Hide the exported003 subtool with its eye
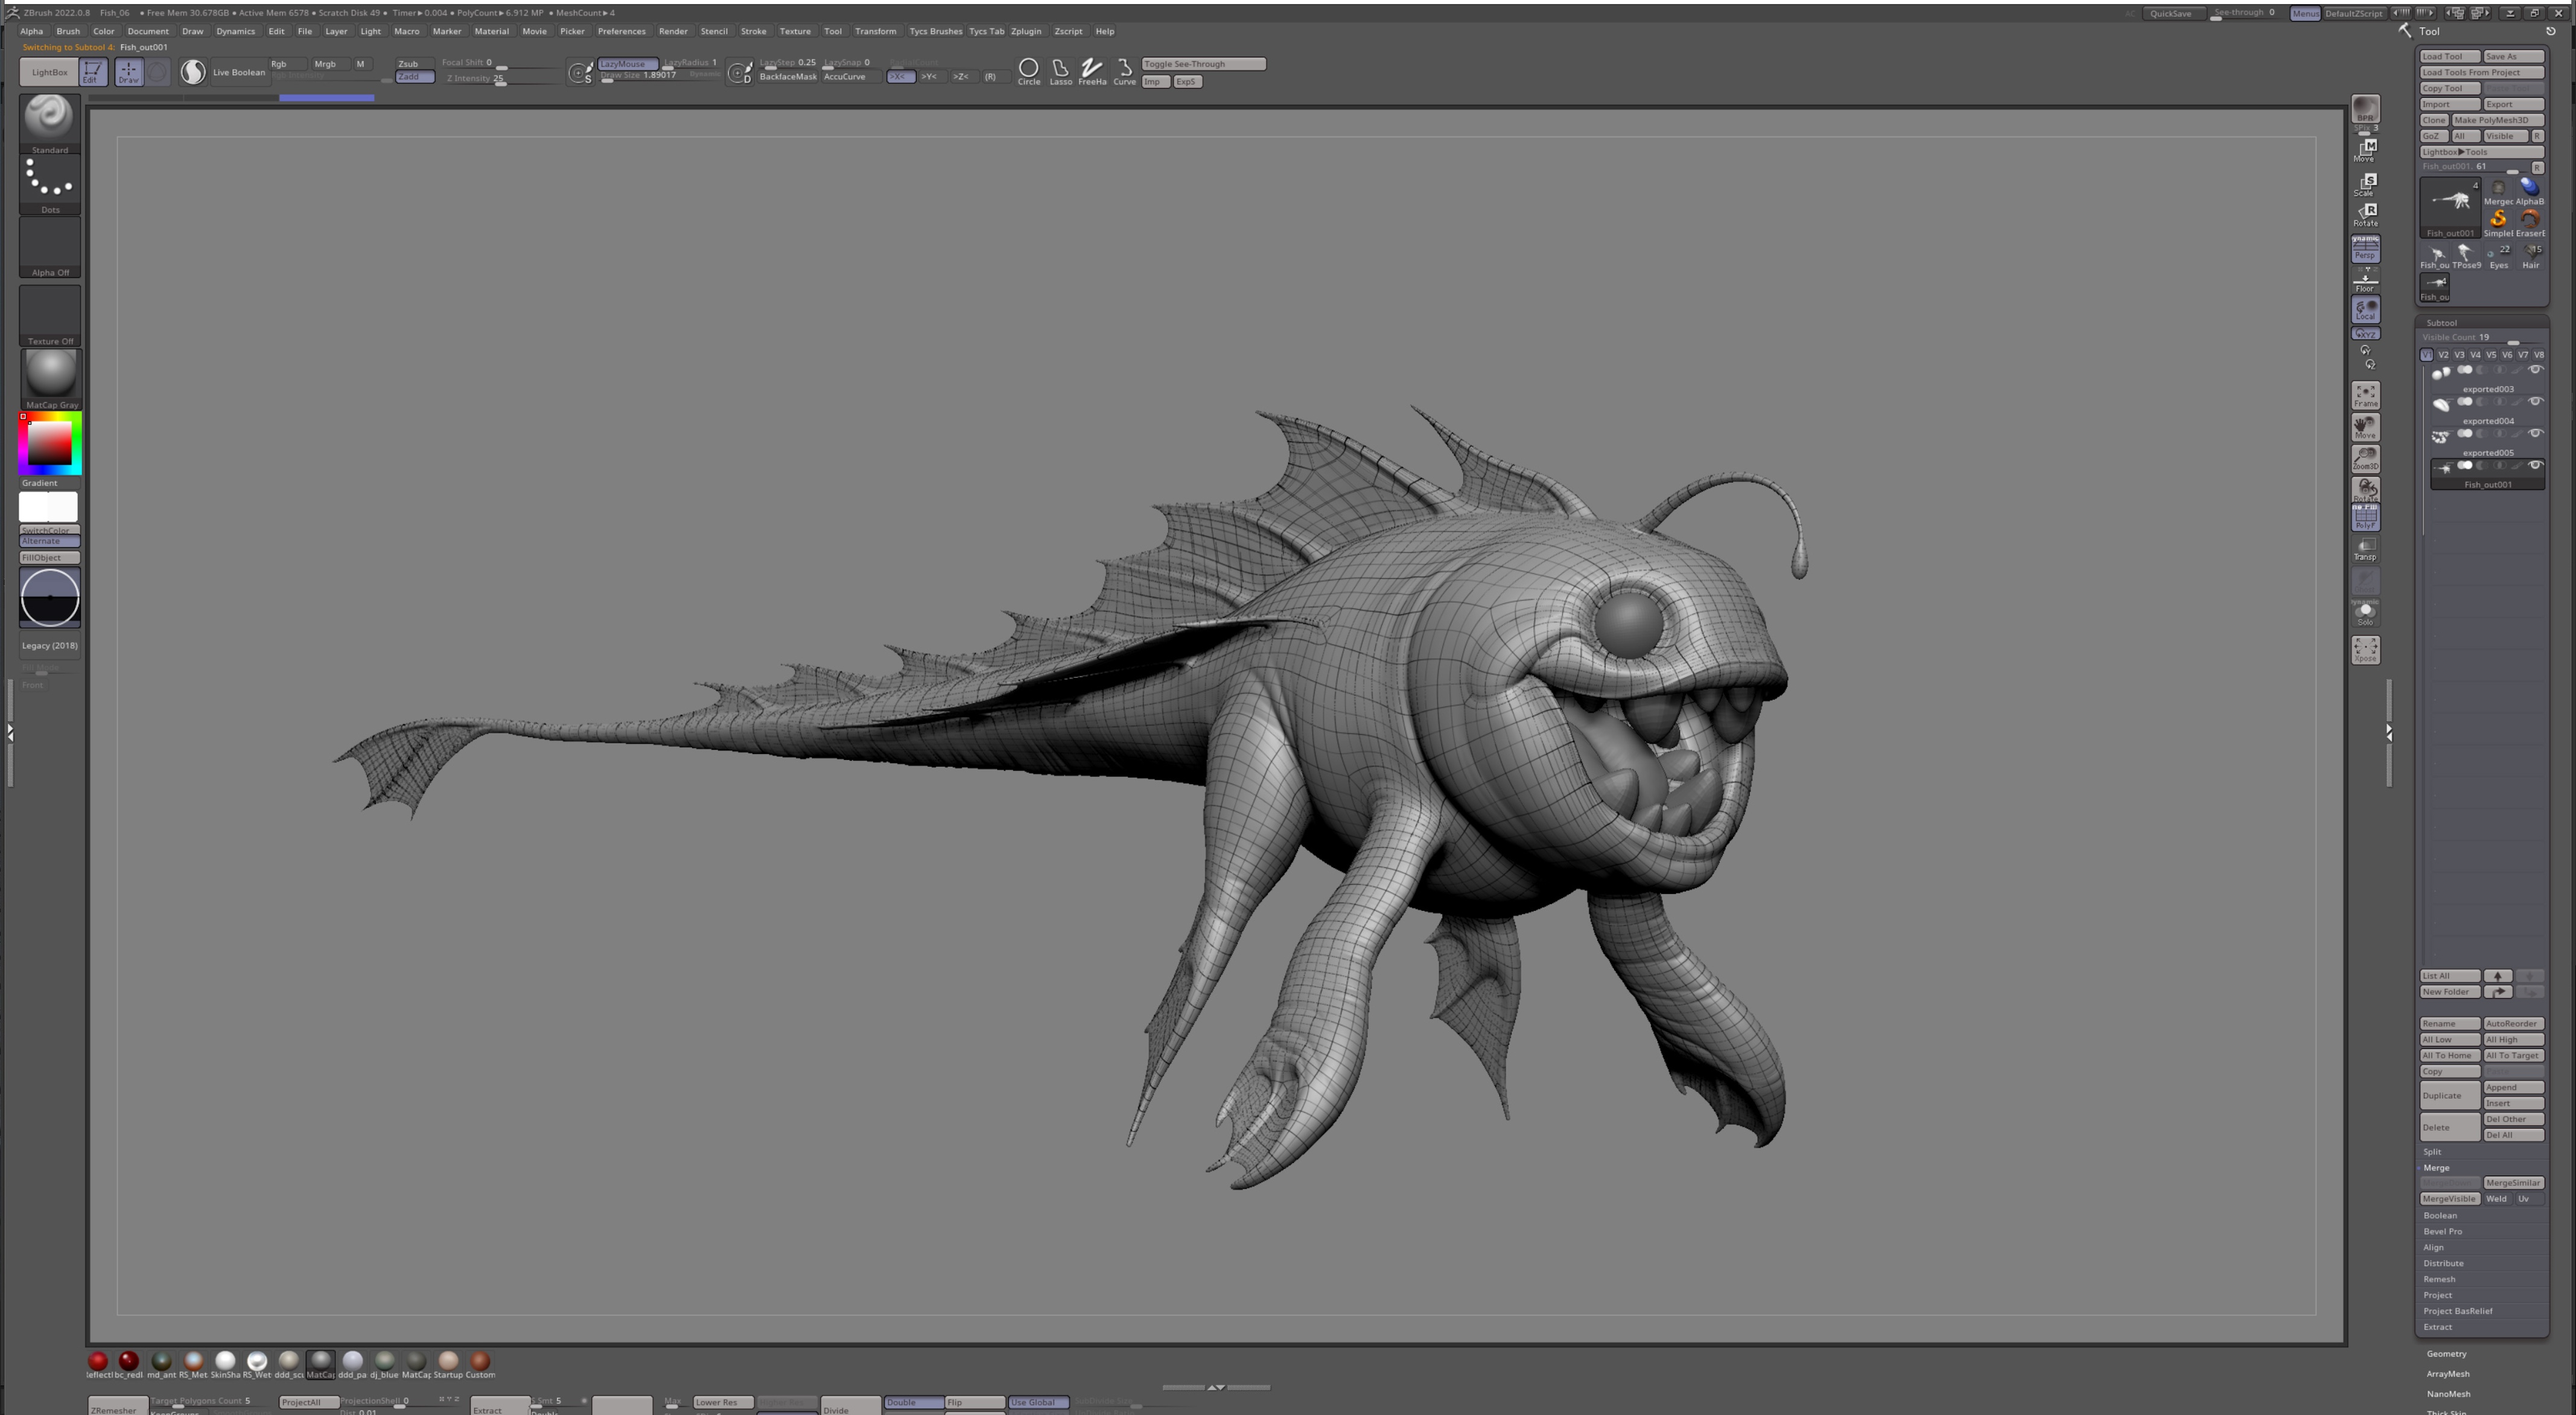The height and width of the screenshot is (1415, 2576). click(2535, 370)
